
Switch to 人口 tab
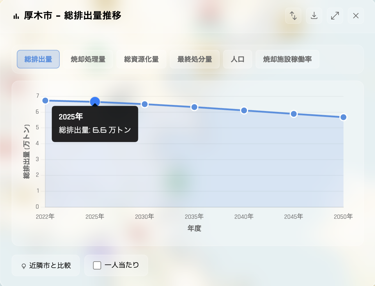(x=238, y=59)
